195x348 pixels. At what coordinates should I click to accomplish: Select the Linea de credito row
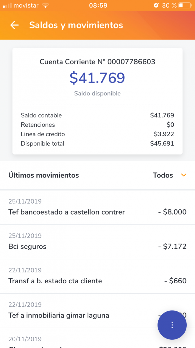pos(97,134)
